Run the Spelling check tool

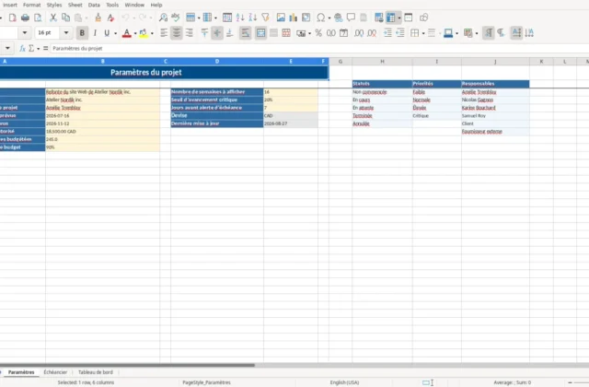[176, 18]
